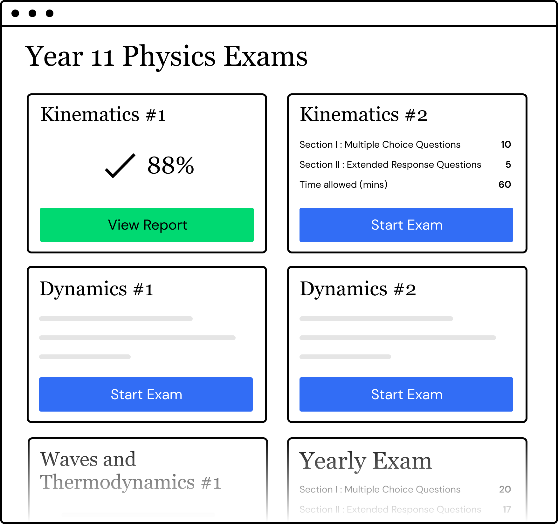This screenshot has height=524, width=558.
Task: Click the Kinematics #1 card title
Action: [x=103, y=115]
